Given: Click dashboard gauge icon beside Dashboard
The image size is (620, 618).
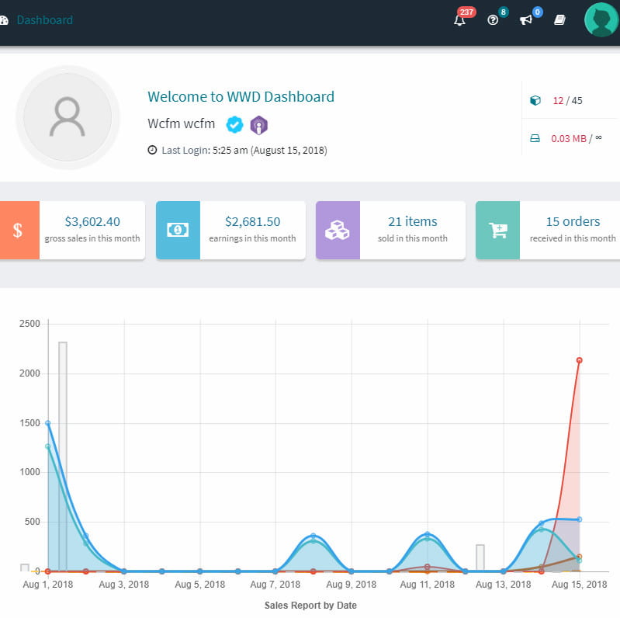Looking at the screenshot, I should pos(4,20).
